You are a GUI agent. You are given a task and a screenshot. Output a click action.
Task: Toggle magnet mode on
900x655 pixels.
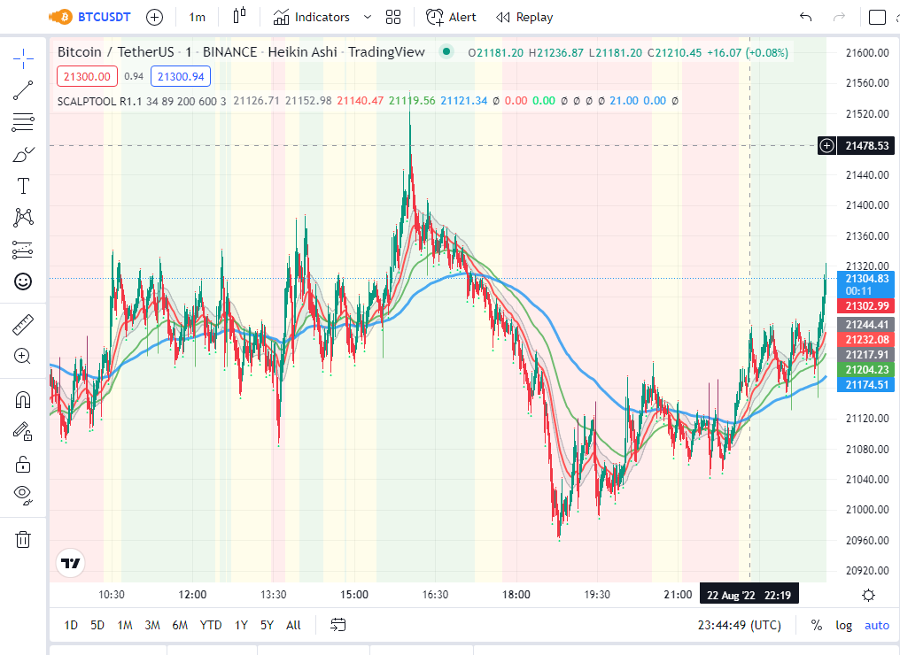tap(23, 399)
